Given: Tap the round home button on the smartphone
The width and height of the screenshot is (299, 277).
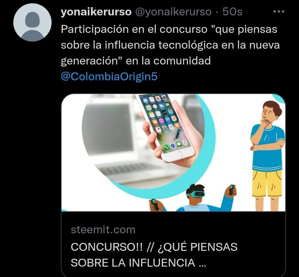Looking at the screenshot, I should click(x=180, y=154).
